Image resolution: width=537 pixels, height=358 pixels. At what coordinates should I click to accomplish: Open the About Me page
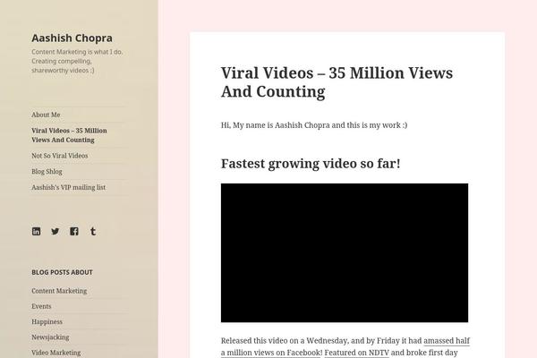tap(46, 115)
